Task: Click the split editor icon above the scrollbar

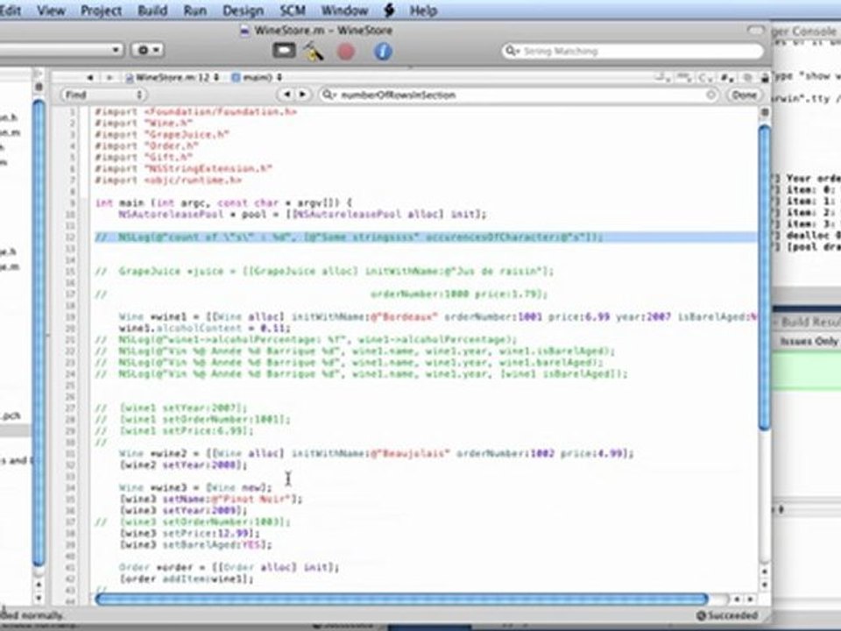Action: click(765, 112)
